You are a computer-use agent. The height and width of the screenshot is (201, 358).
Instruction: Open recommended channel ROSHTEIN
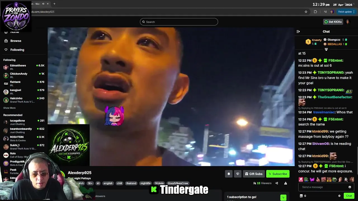[24, 138]
